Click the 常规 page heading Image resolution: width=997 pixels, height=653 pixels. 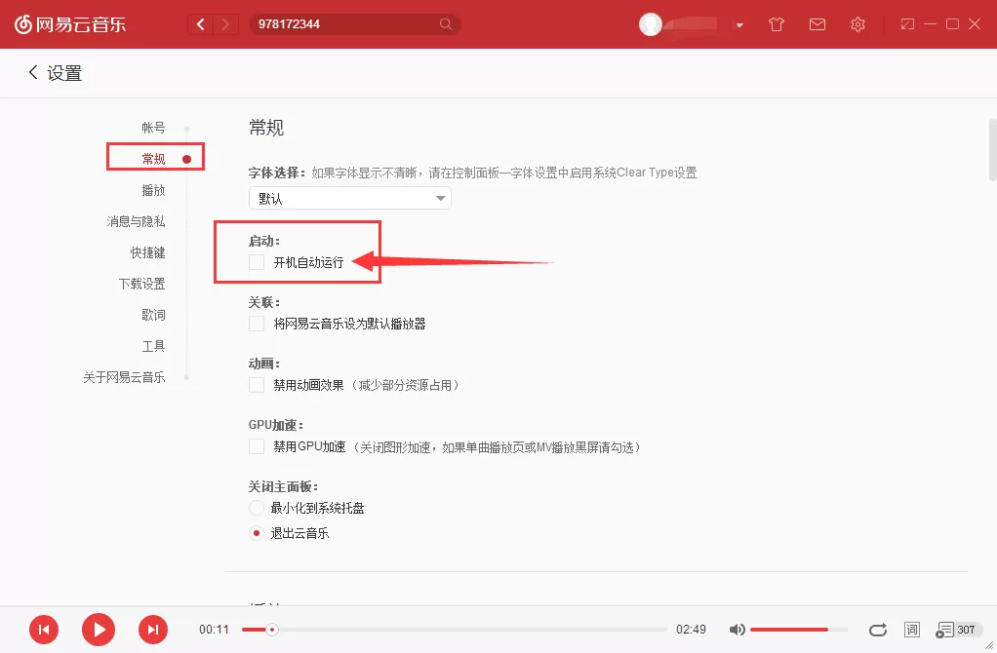coord(266,128)
